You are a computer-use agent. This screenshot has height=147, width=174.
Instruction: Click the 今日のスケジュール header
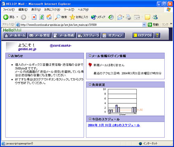125,119
